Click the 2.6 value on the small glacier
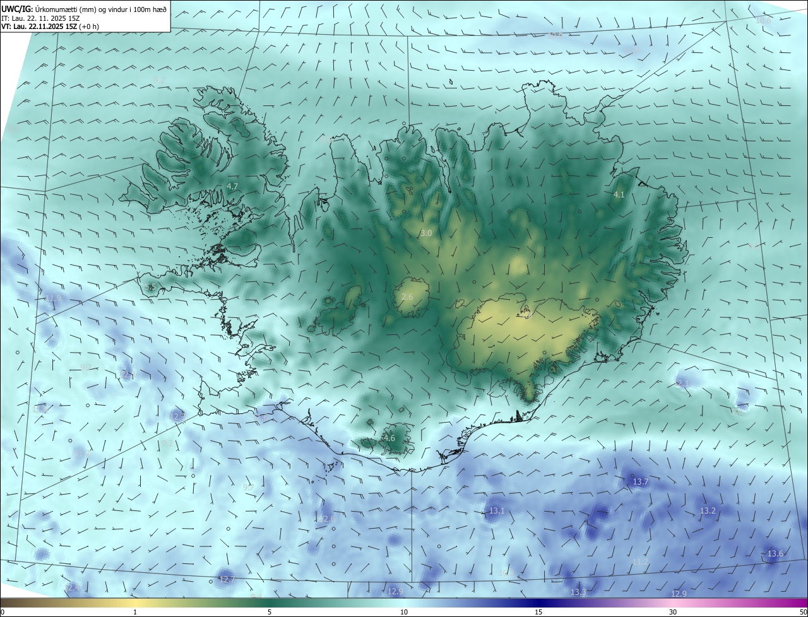 407,297
